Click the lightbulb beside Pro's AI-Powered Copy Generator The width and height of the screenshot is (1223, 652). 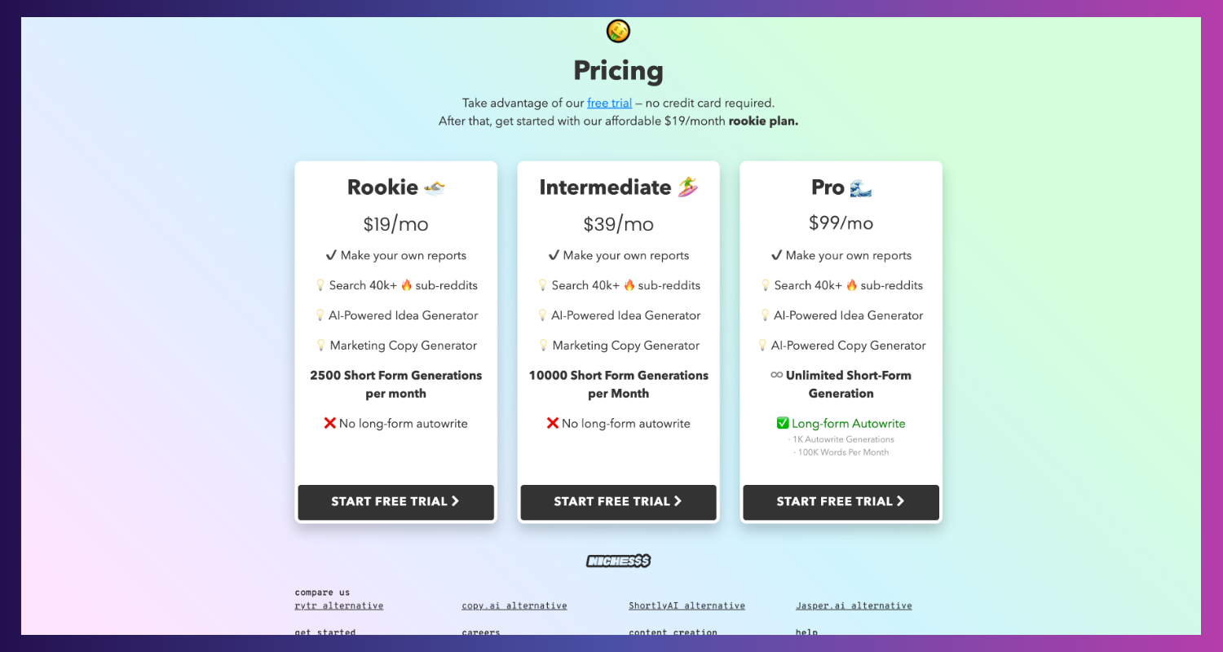click(x=763, y=346)
